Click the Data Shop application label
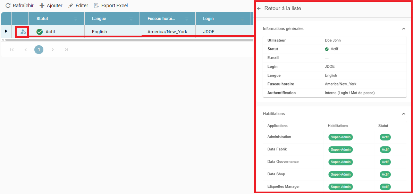The image size is (413, 194). (276, 174)
